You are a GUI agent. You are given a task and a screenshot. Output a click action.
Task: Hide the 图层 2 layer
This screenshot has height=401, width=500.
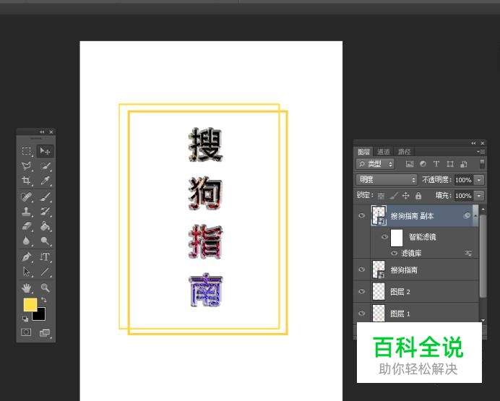361,291
